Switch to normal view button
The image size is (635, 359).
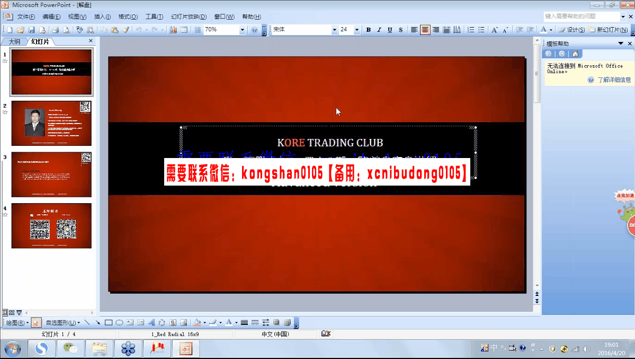point(5,312)
